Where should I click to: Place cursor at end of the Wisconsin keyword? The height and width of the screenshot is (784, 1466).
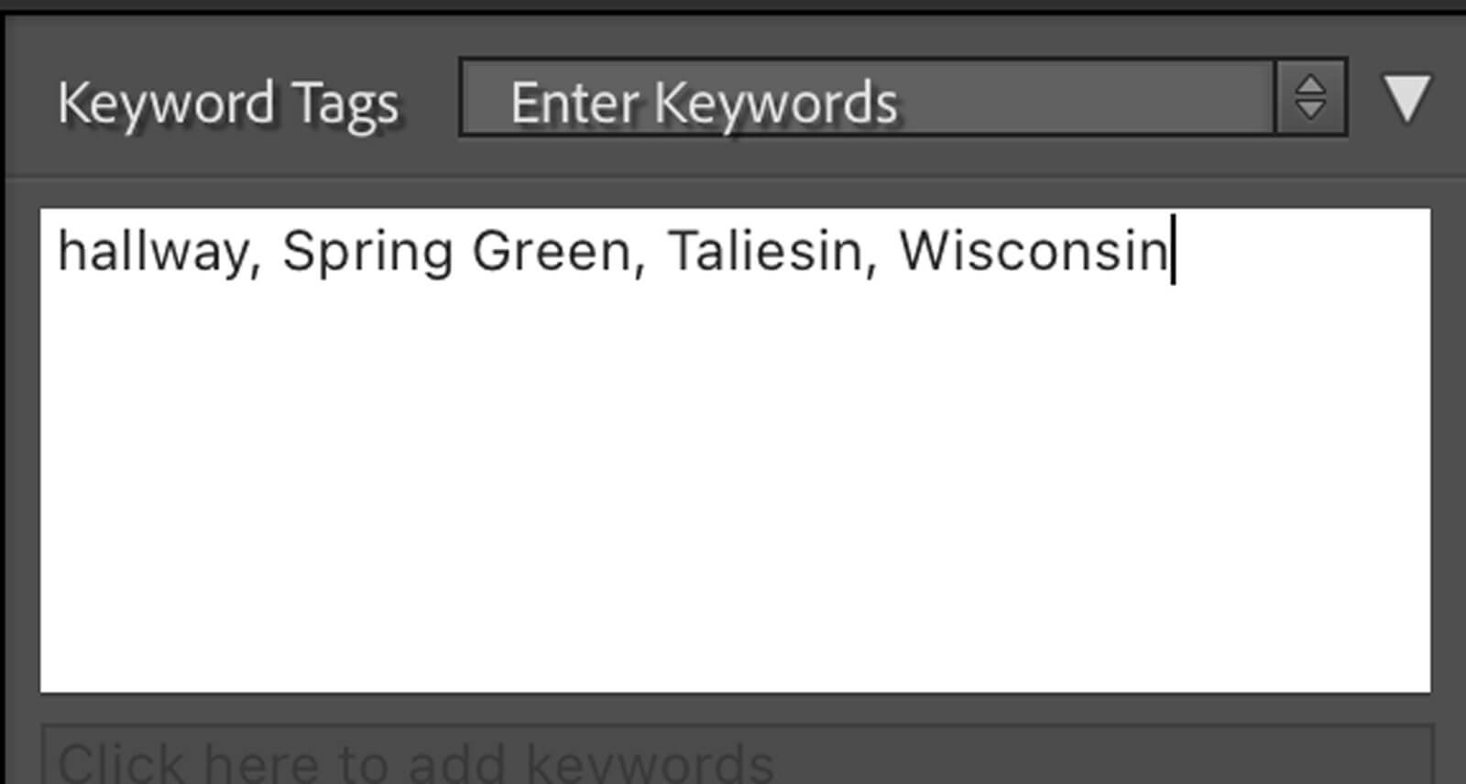pyautogui.click(x=1172, y=251)
